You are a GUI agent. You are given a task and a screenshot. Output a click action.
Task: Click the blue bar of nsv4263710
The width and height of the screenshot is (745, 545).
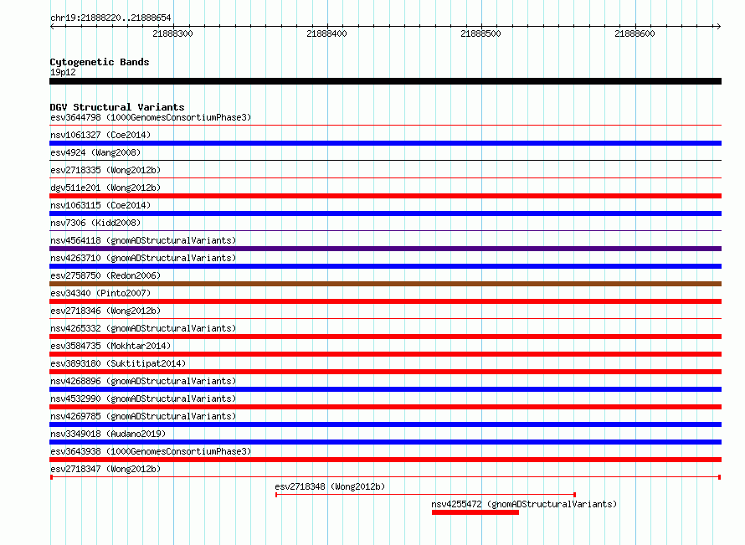pyautogui.click(x=385, y=266)
